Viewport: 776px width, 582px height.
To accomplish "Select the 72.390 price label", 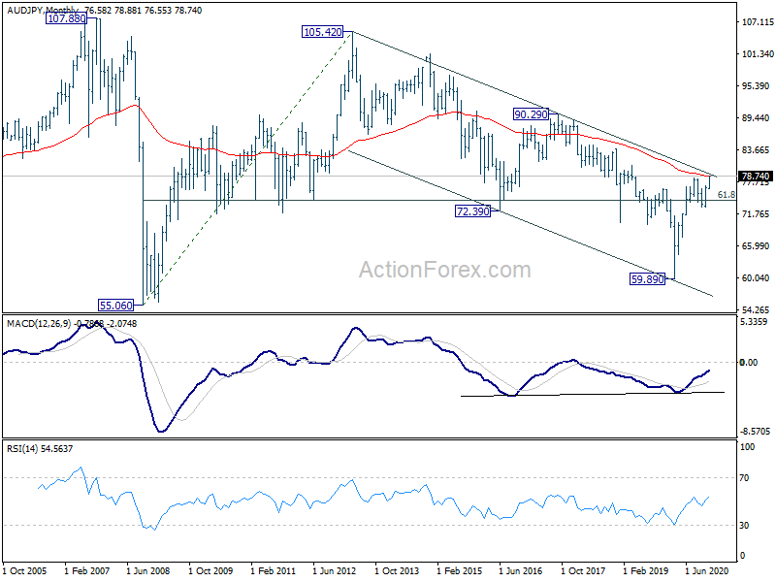I will [472, 211].
